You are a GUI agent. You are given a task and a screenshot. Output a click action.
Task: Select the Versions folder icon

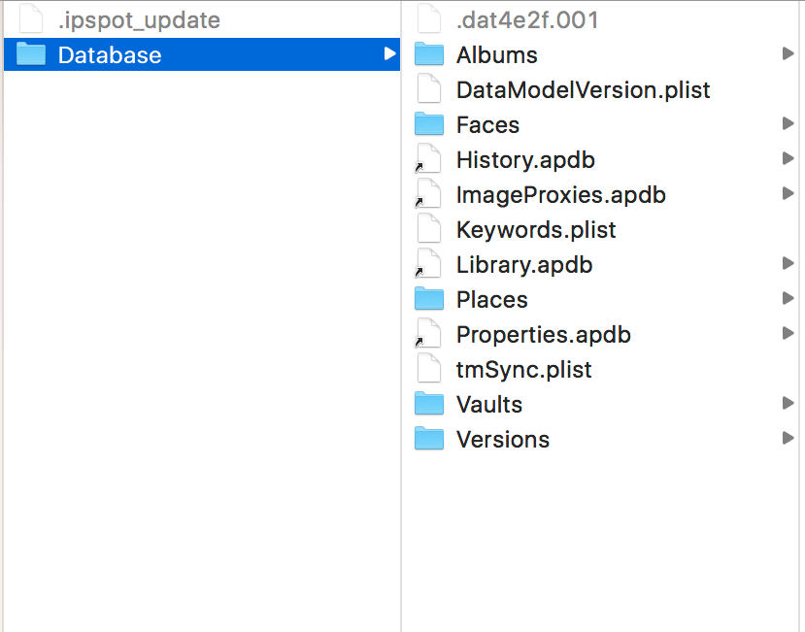[x=428, y=438]
